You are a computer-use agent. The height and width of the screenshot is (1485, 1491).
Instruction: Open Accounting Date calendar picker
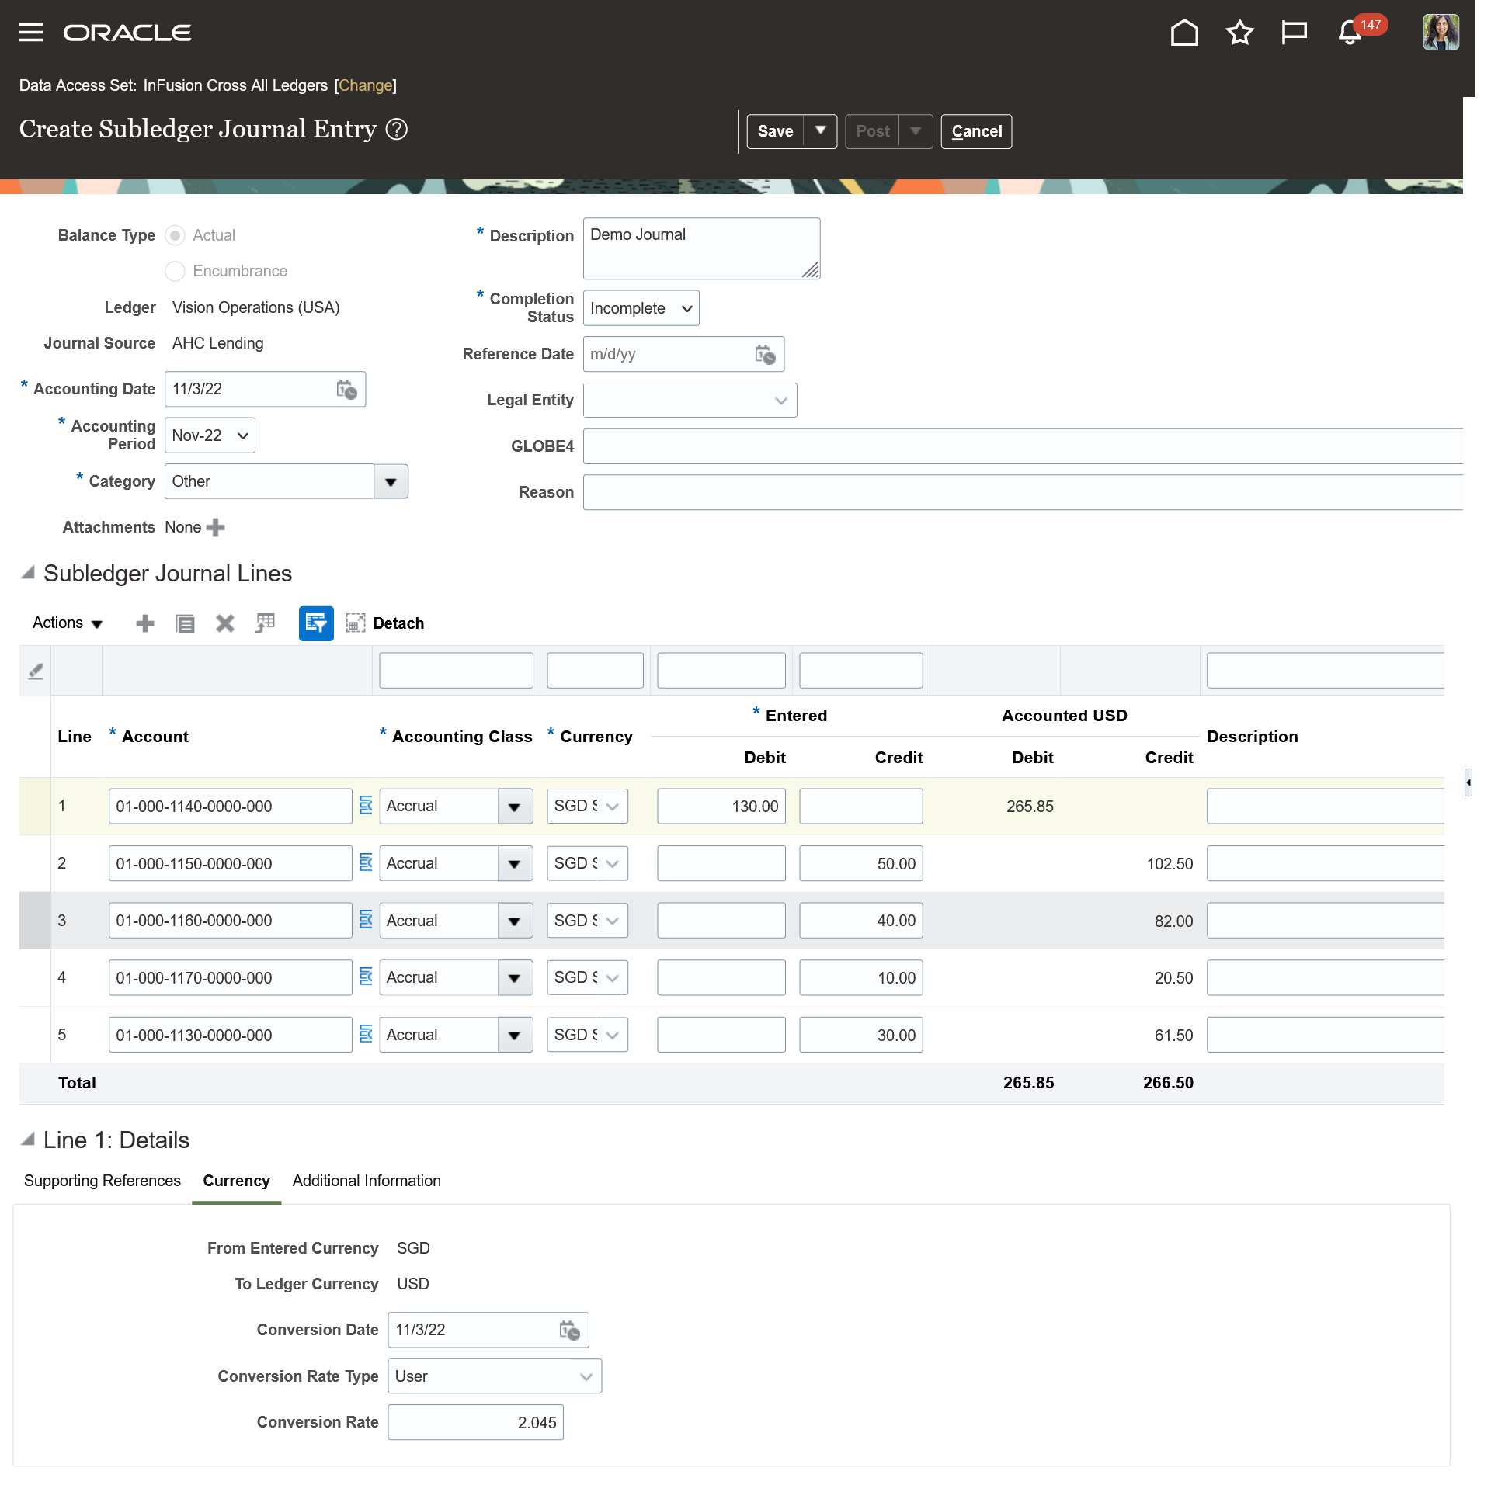[346, 389]
